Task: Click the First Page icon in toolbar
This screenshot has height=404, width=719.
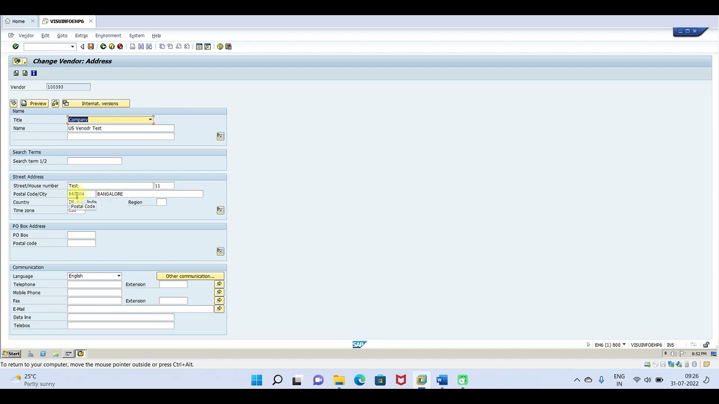Action: click(x=162, y=47)
